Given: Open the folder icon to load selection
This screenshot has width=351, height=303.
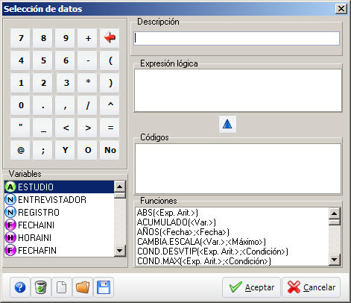Looking at the screenshot, I should (x=83, y=287).
